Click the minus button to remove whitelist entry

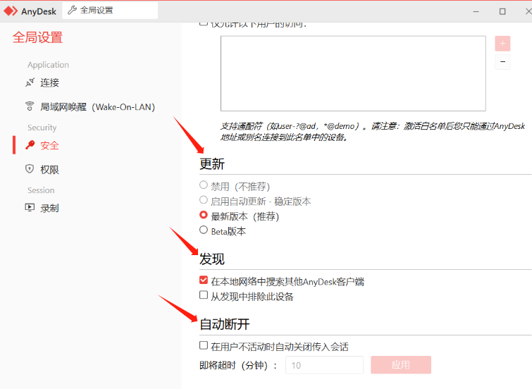[502, 62]
